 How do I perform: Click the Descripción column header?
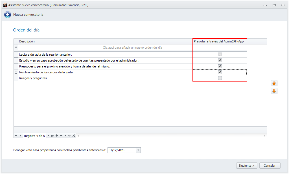click(106, 42)
